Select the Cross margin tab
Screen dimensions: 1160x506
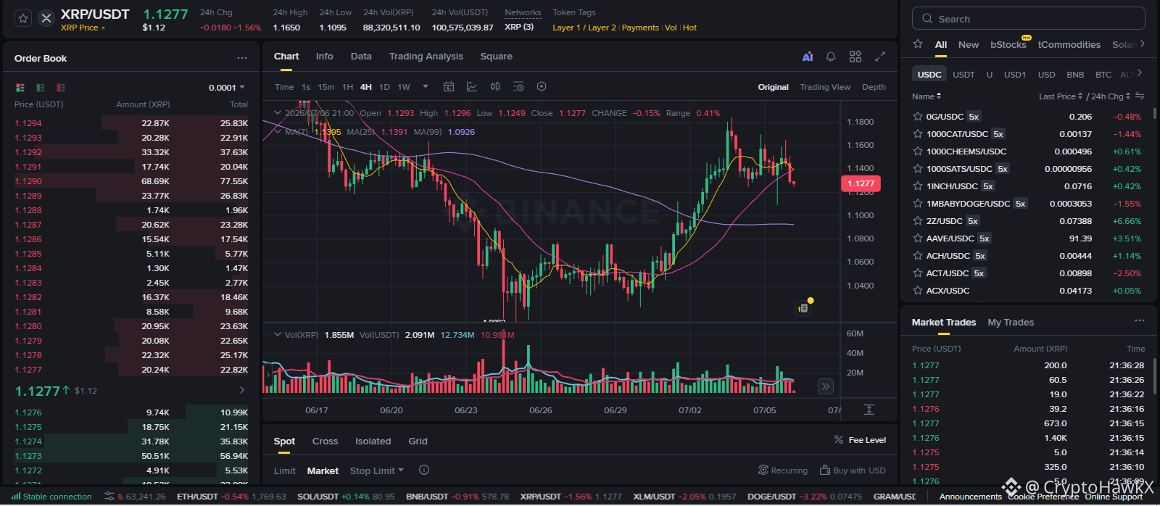(x=325, y=441)
